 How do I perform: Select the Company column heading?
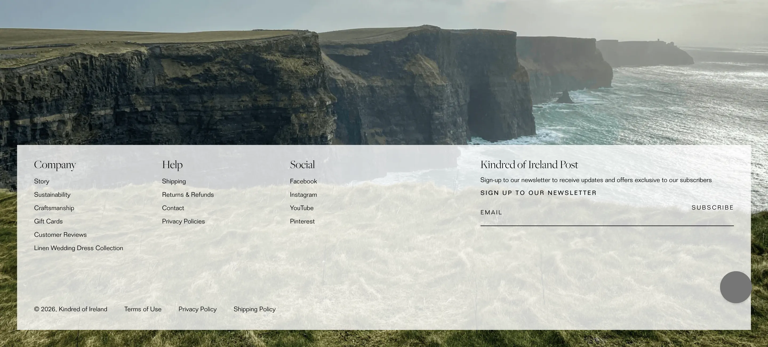click(x=55, y=165)
